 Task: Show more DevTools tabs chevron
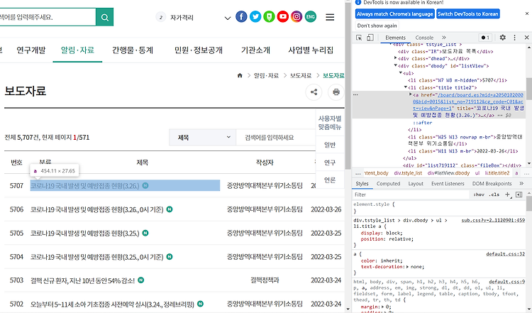(444, 38)
